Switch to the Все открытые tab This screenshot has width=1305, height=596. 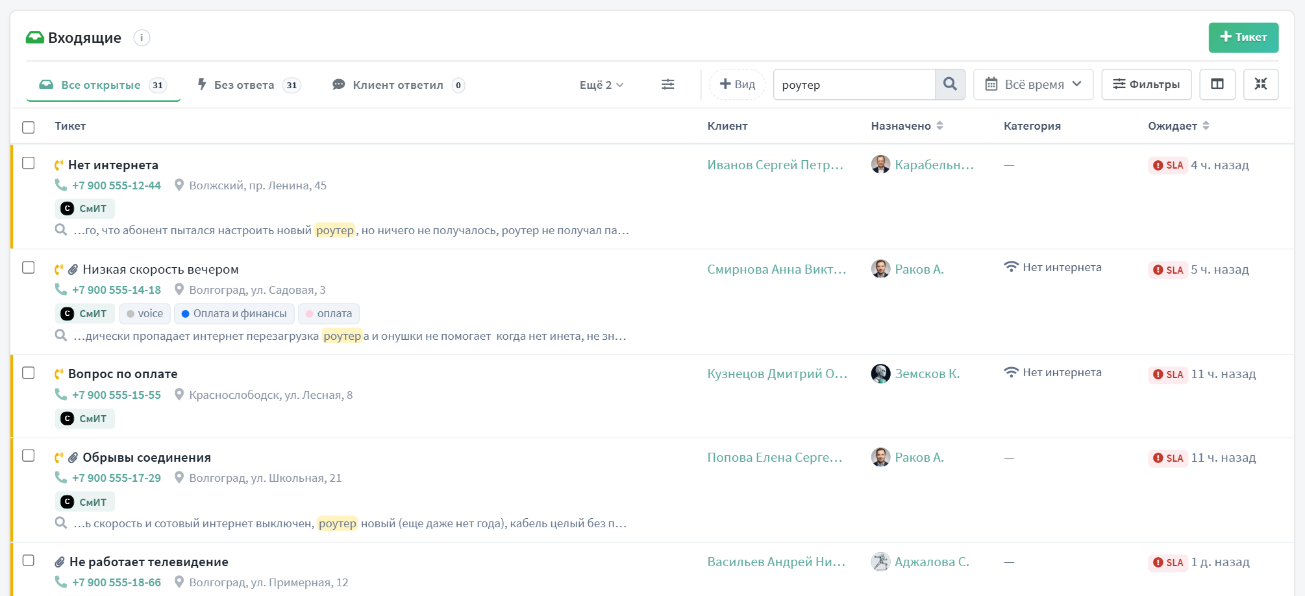[x=103, y=85]
